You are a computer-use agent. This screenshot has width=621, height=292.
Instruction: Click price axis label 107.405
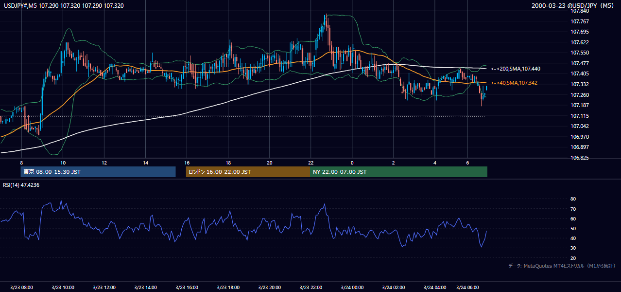click(x=580, y=74)
